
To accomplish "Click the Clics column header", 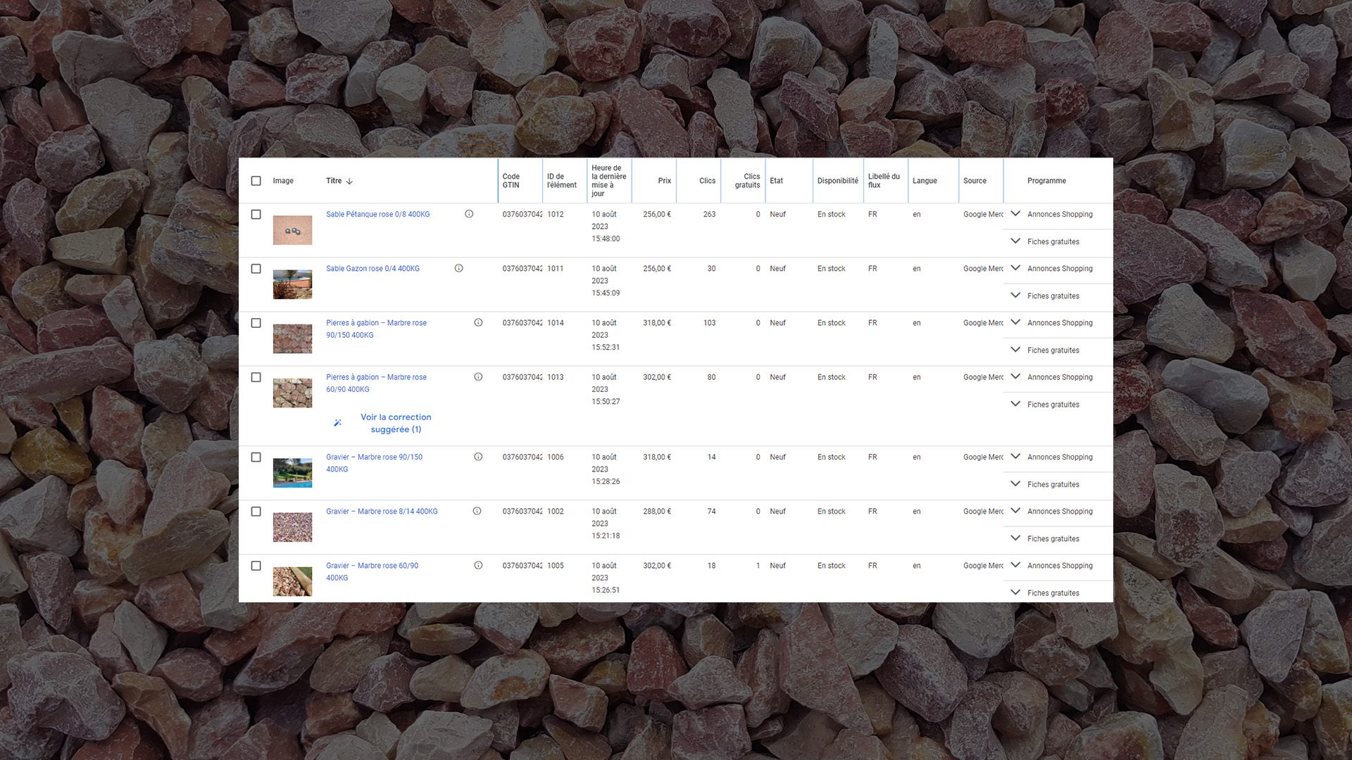I will [707, 181].
